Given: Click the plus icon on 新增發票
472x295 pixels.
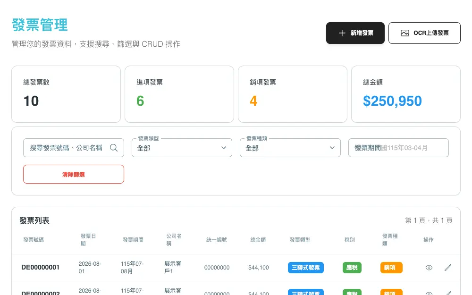Looking at the screenshot, I should coord(342,33).
